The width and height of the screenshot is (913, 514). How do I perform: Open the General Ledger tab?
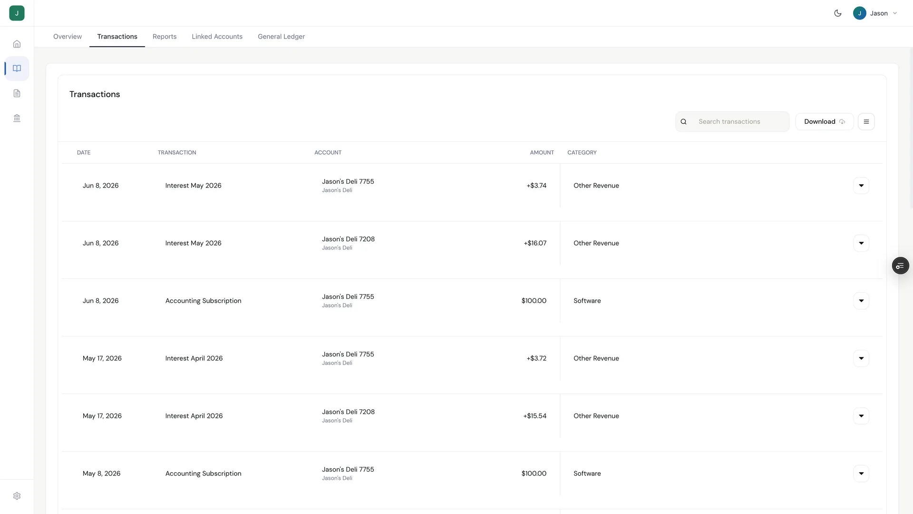tap(281, 37)
